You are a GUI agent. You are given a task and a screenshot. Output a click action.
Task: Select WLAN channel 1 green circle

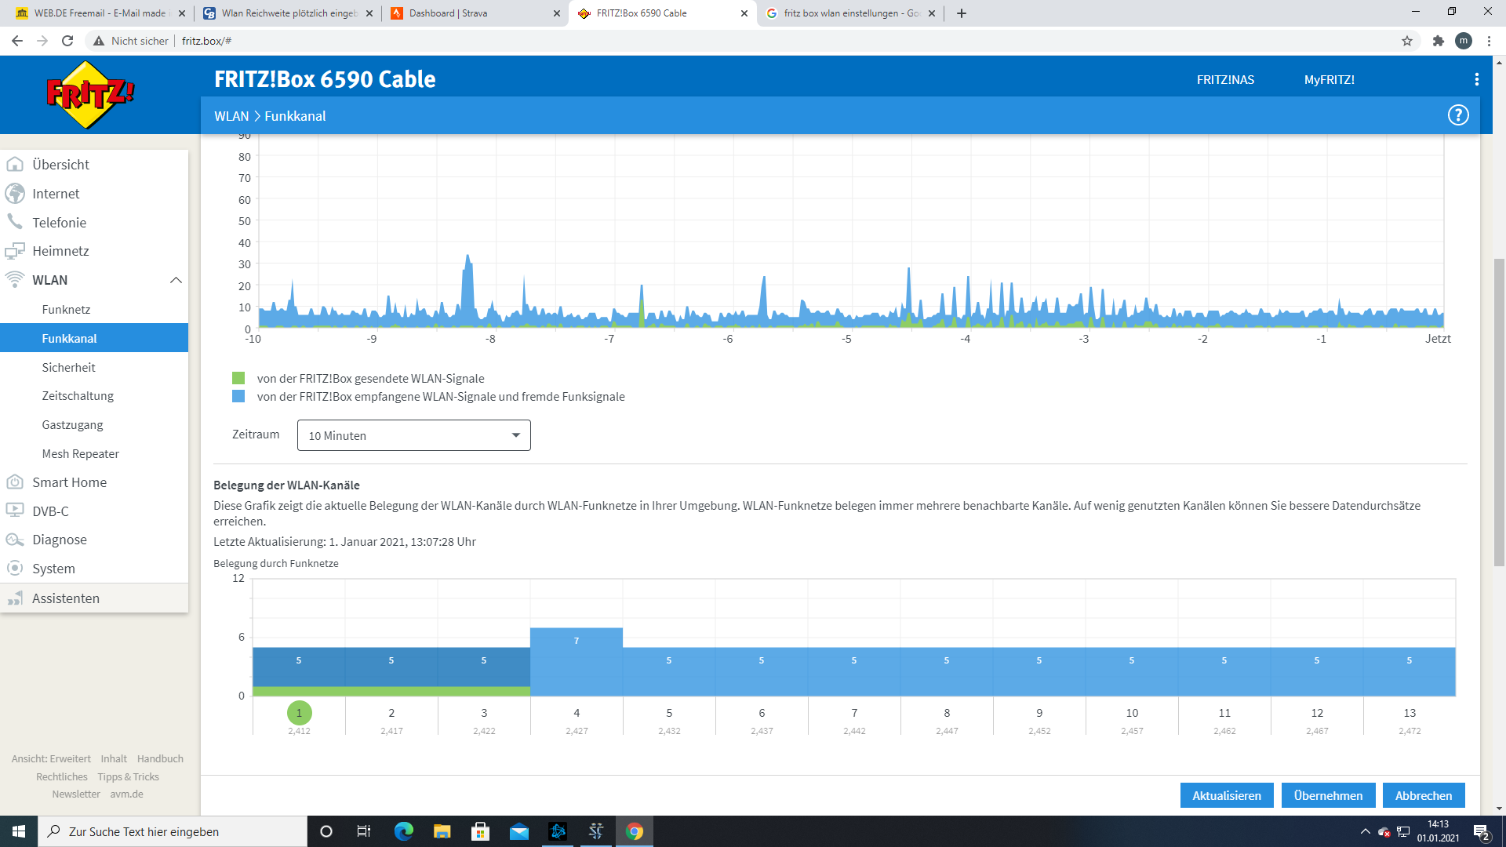point(299,713)
